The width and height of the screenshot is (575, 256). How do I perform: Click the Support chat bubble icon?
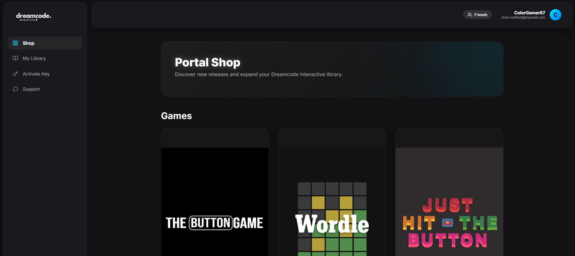[15, 89]
